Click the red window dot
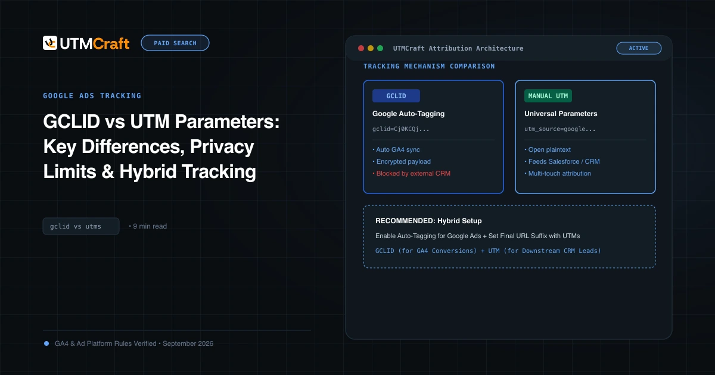Viewport: 715px width, 375px height. point(361,48)
